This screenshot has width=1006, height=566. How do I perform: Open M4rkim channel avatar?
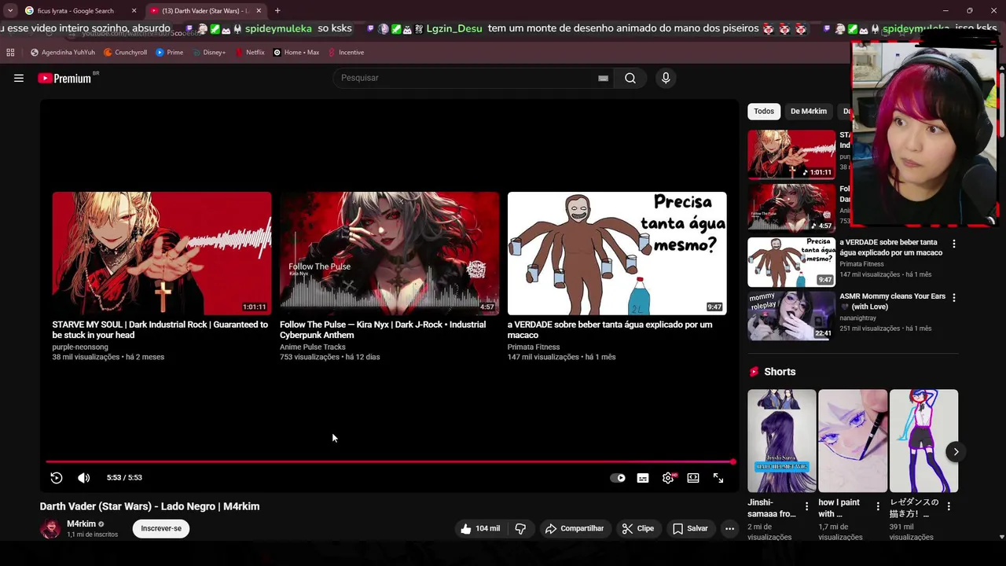click(x=50, y=528)
